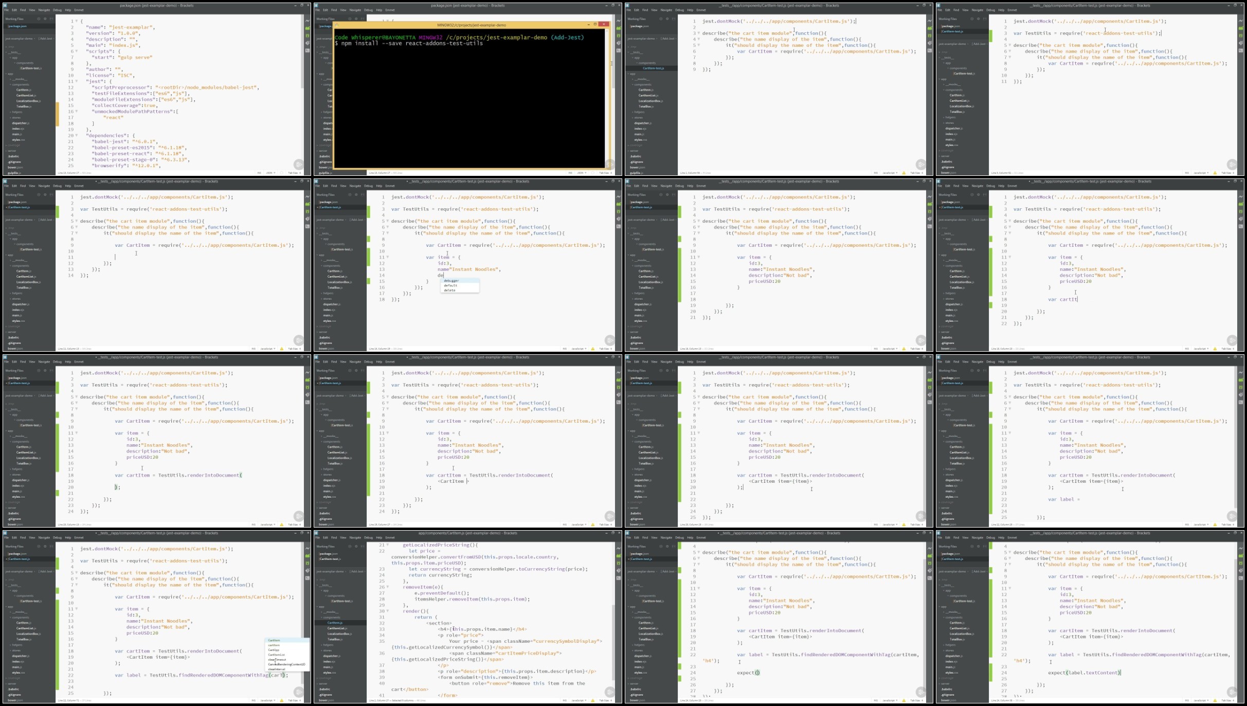Open Debug menu in CartItem.js render() frame

coord(368,537)
